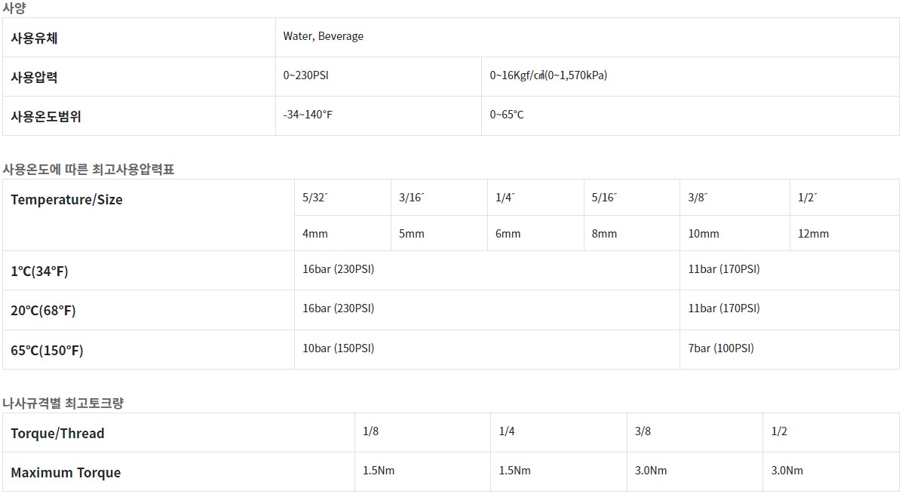The width and height of the screenshot is (902, 494).
Task: Select the 8mm size cell
Action: click(x=604, y=234)
